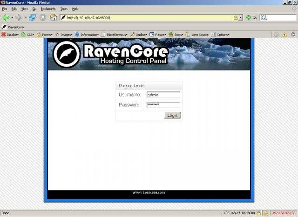Open the Information developer toolbar menu

click(87, 35)
